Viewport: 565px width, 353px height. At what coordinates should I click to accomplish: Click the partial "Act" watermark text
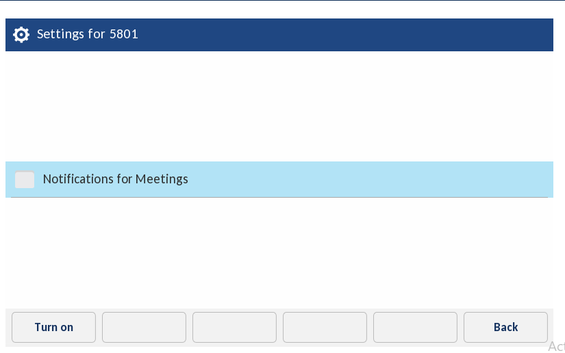coord(556,347)
